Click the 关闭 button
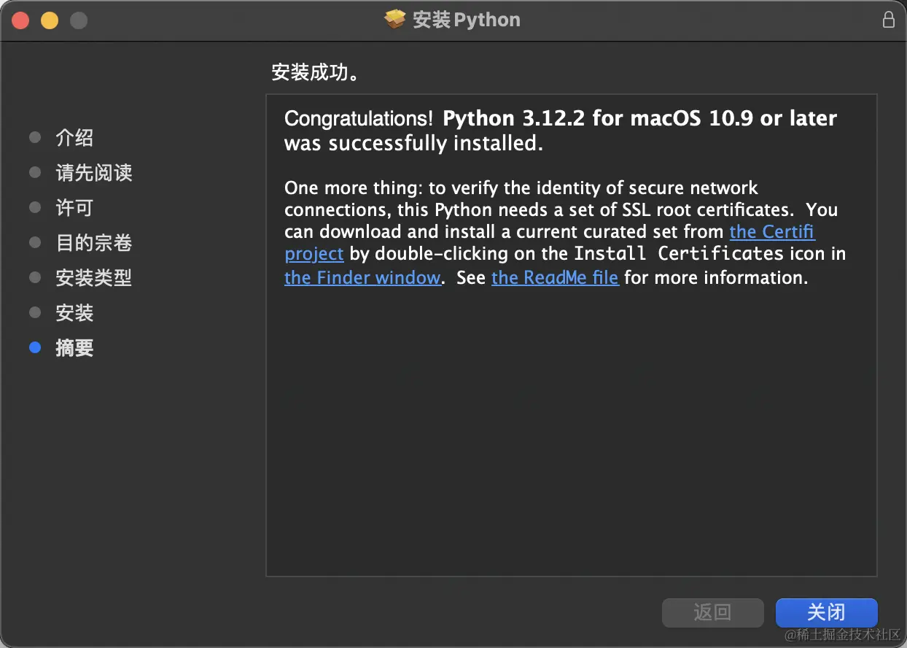 click(826, 612)
